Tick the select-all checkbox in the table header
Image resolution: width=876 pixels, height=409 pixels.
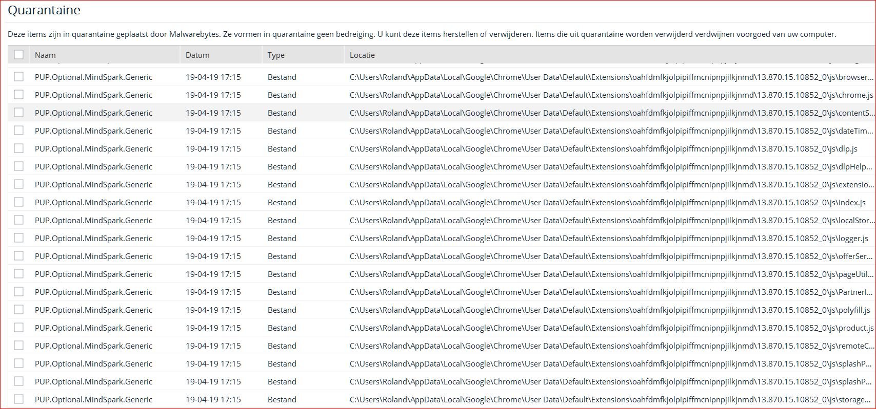click(19, 54)
